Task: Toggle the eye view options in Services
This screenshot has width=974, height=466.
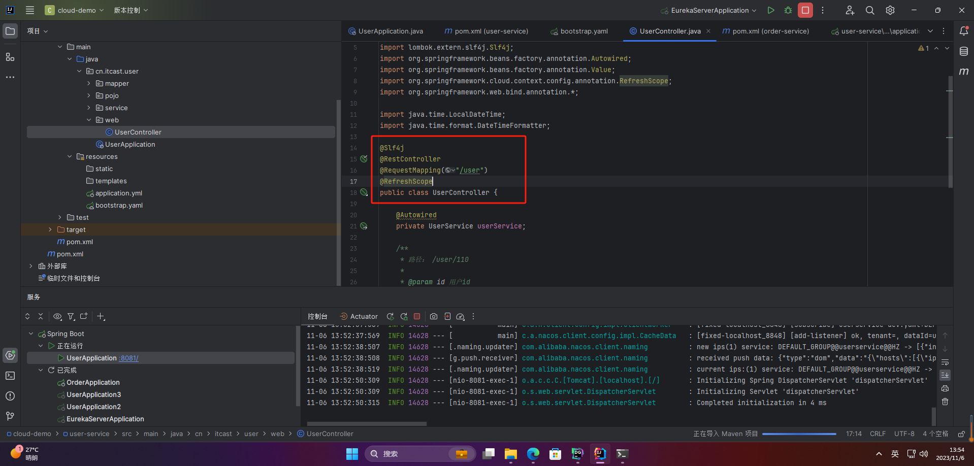Action: pyautogui.click(x=57, y=316)
